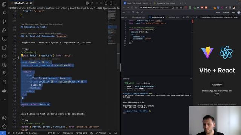This screenshot has width=241, height=135.
Task: Click the Vite logo in preview
Action: tap(207, 52)
